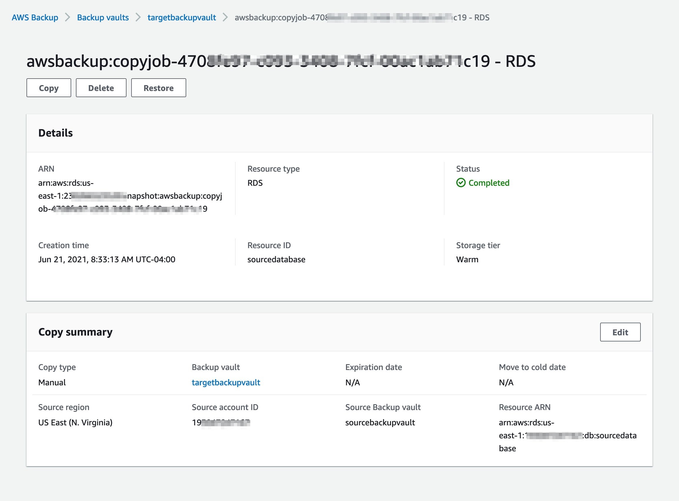Click the first breadcrumb chevron after AWS Backup
The height and width of the screenshot is (501, 679).
pyautogui.click(x=68, y=17)
